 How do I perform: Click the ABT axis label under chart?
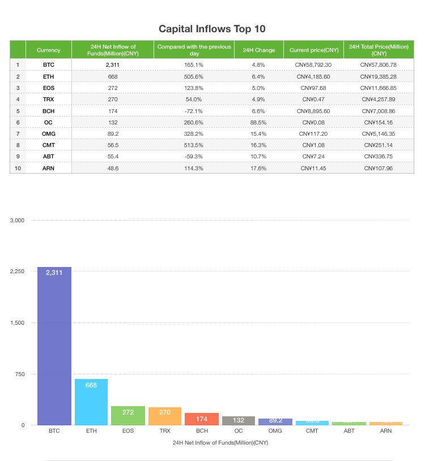349,430
